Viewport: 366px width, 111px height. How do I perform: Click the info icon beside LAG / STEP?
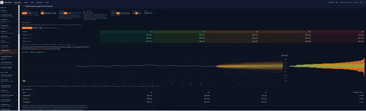[90, 11]
